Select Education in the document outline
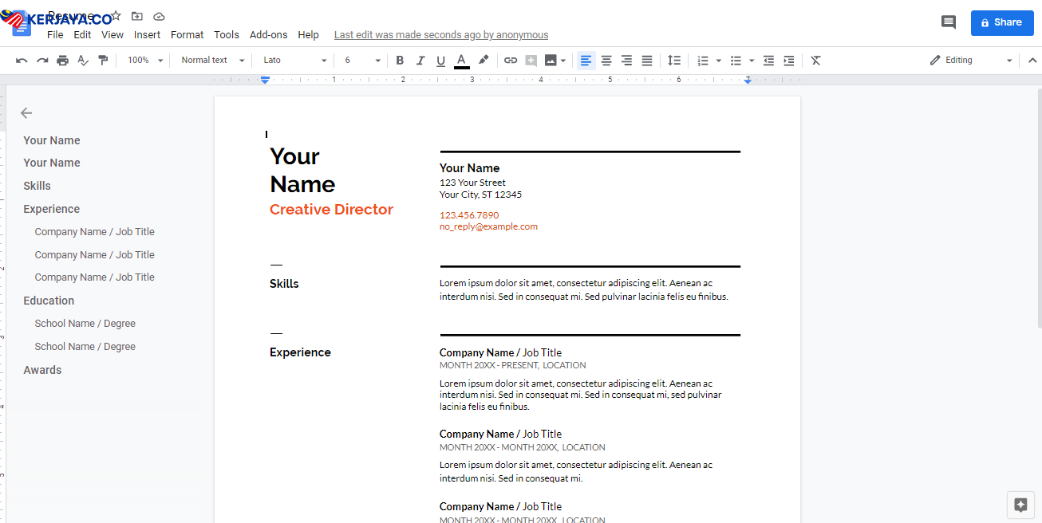 [x=49, y=301]
